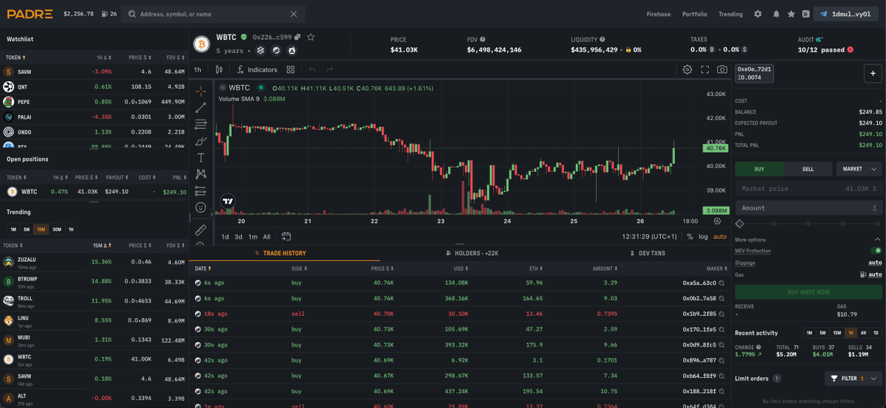The image size is (886, 408).
Task: Set chart range to 3d
Action: [x=238, y=237]
